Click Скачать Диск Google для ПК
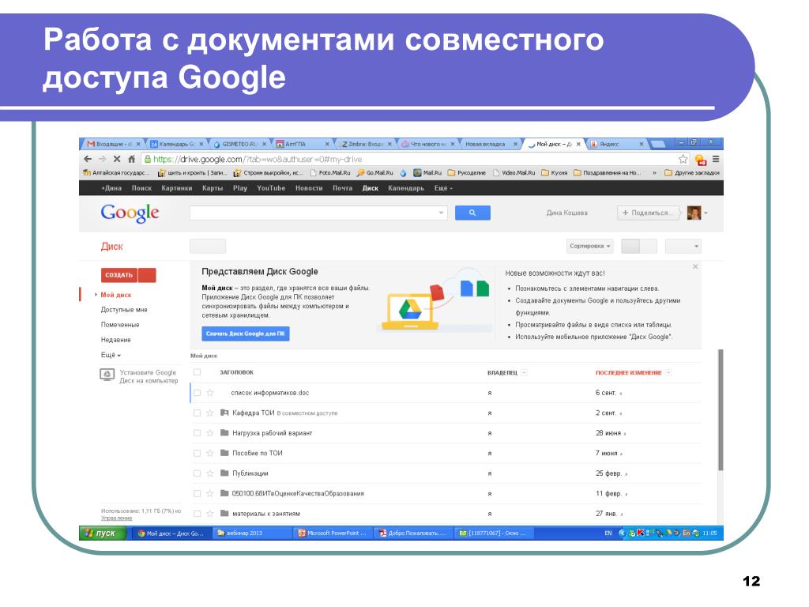 245,334
